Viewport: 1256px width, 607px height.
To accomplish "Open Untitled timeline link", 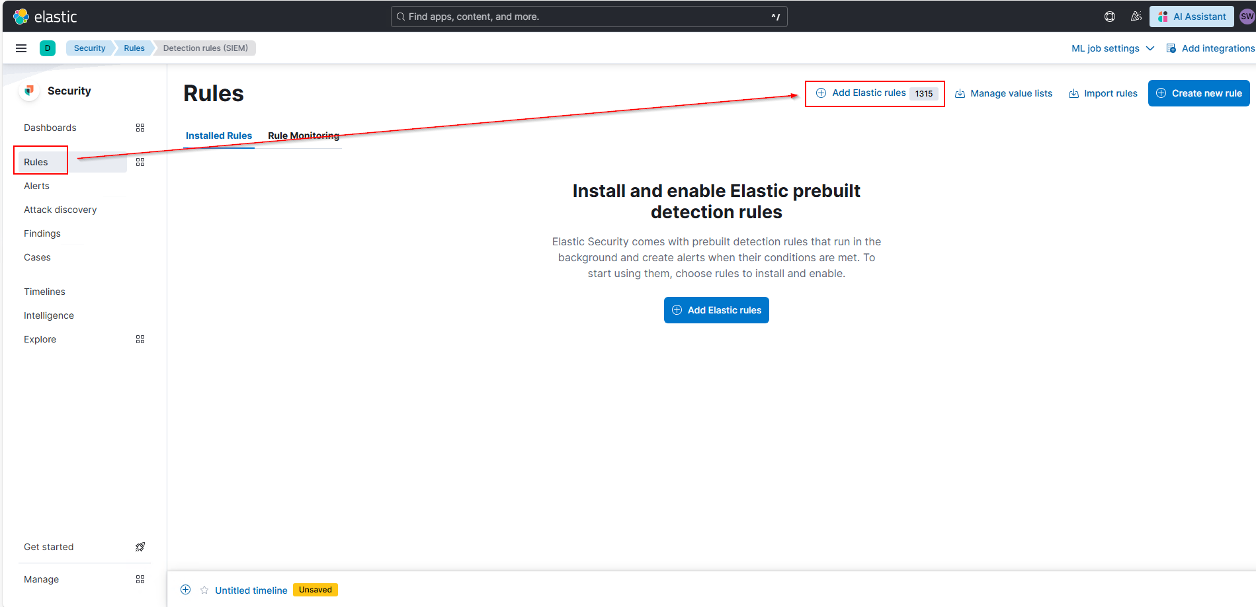I will [251, 590].
